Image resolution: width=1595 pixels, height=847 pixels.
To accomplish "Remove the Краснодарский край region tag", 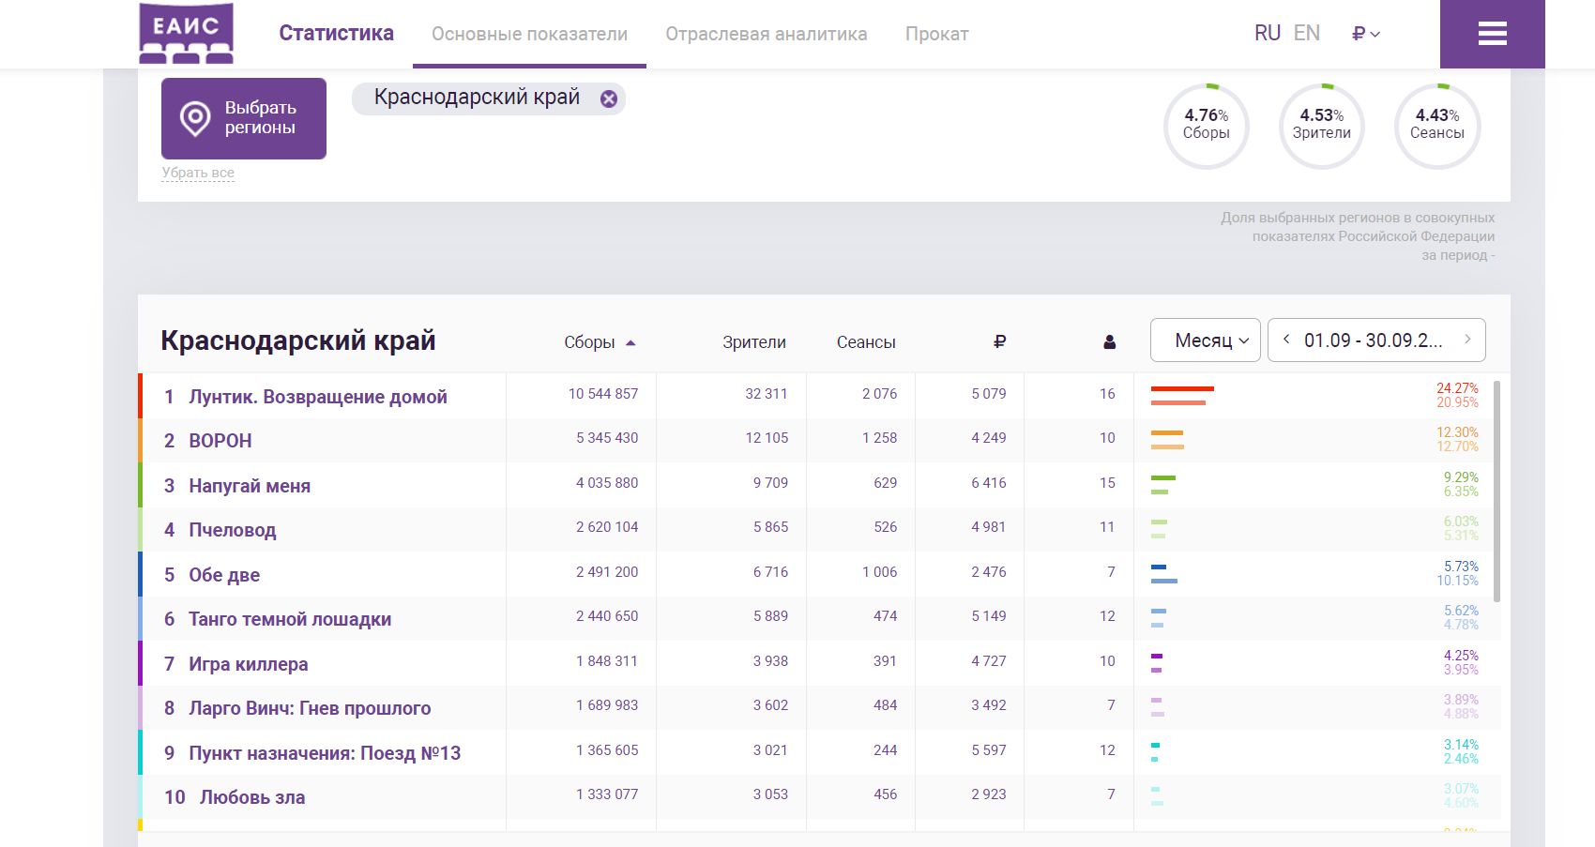I will pyautogui.click(x=609, y=98).
